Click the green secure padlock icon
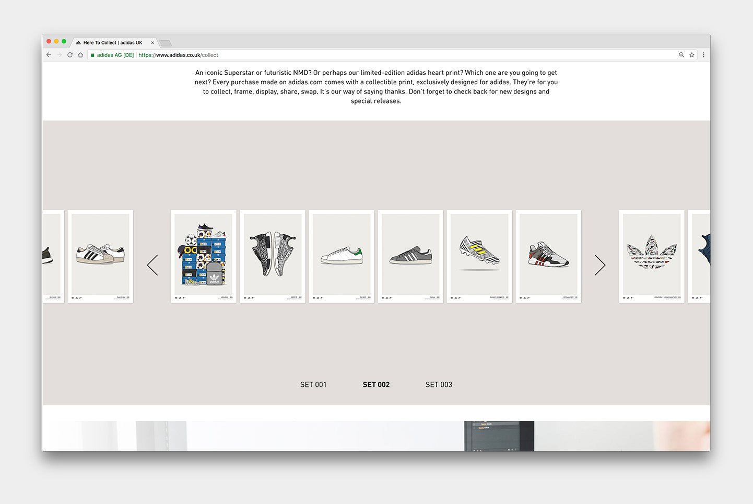 tap(92, 55)
